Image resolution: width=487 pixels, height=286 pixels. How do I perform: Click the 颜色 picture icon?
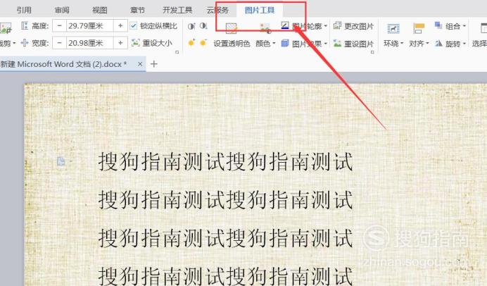pyautogui.click(x=265, y=28)
